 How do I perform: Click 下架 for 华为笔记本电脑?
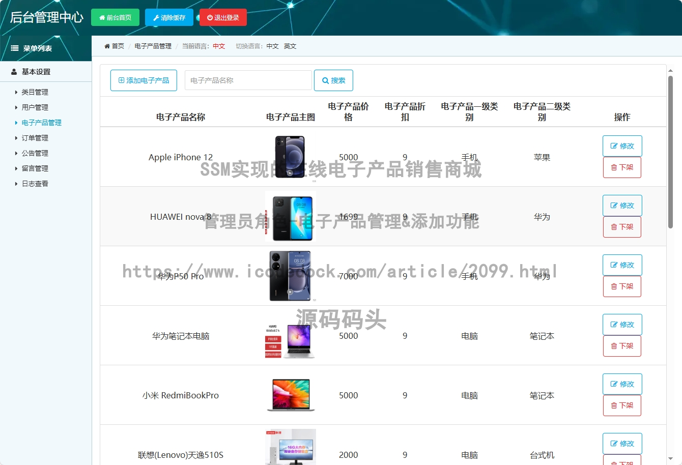point(622,346)
